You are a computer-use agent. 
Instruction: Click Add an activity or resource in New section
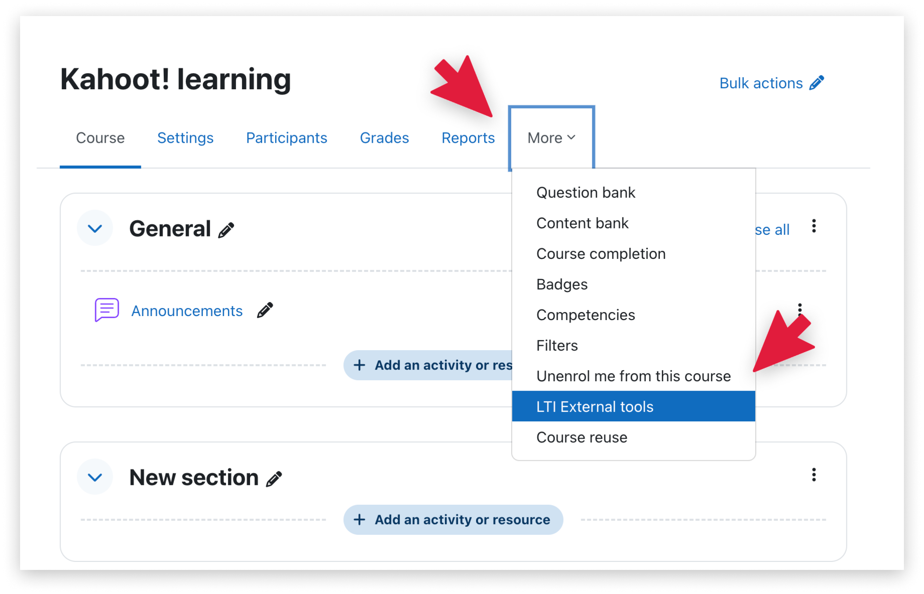pyautogui.click(x=453, y=519)
